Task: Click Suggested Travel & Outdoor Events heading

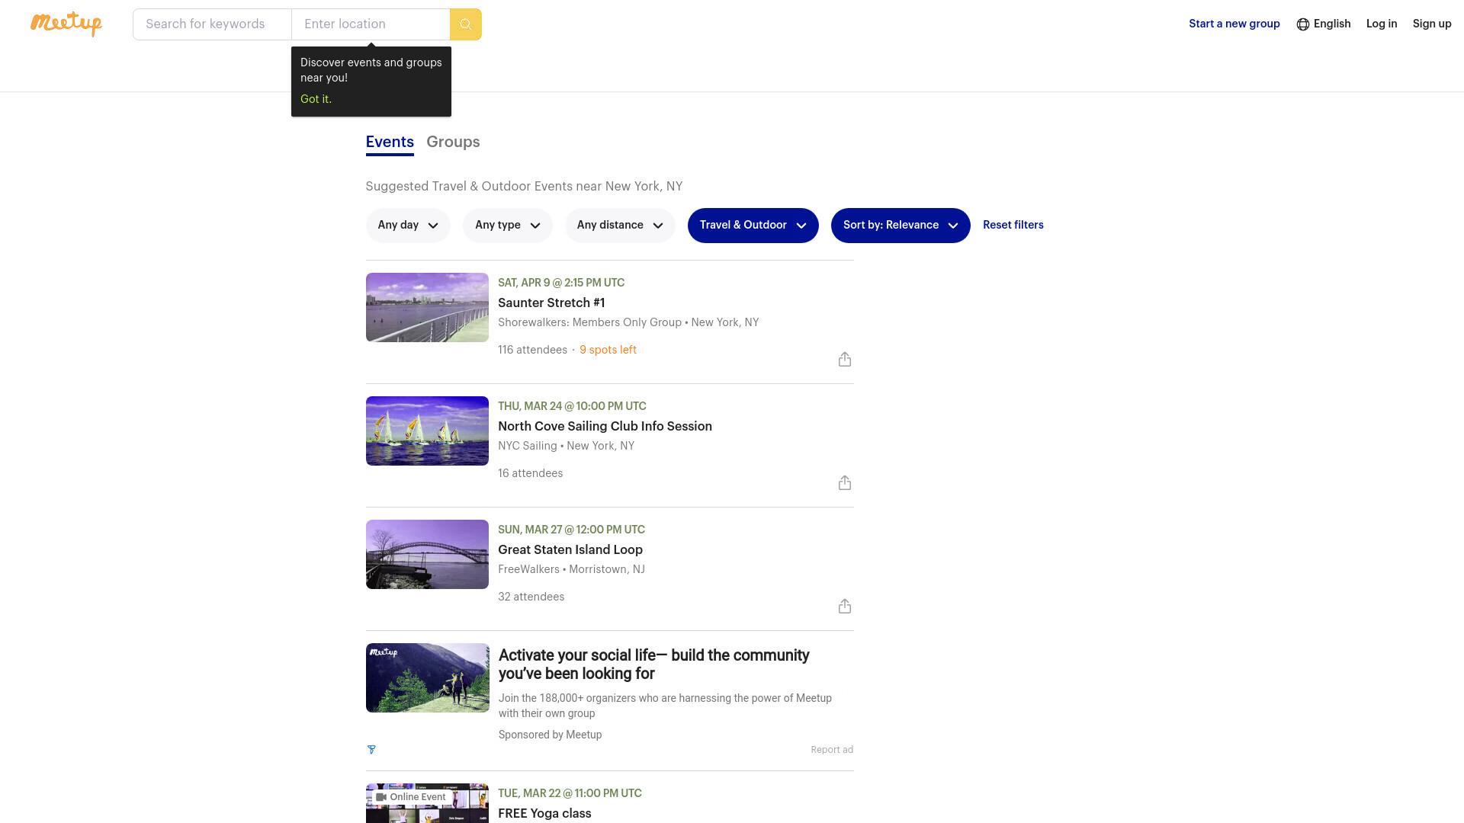Action: pyautogui.click(x=524, y=187)
